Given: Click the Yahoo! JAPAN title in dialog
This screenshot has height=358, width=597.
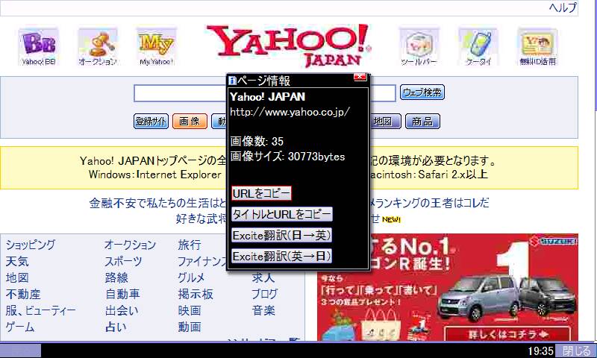Looking at the screenshot, I should [268, 97].
